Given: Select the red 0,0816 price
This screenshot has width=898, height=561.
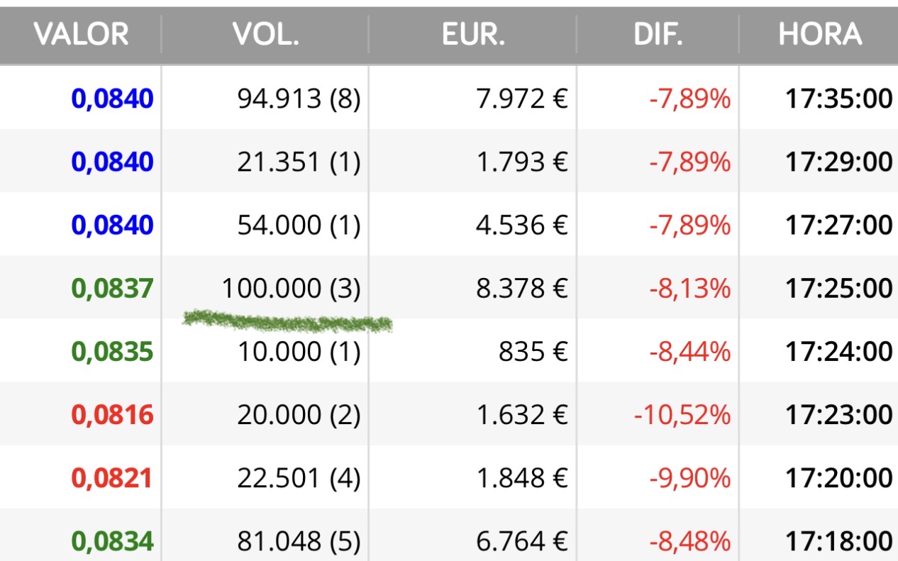Looking at the screenshot, I should (x=112, y=415).
